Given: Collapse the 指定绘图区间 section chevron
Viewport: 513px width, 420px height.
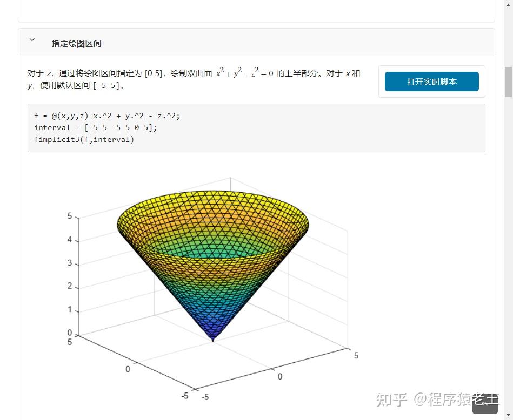Looking at the screenshot, I should pyautogui.click(x=32, y=39).
